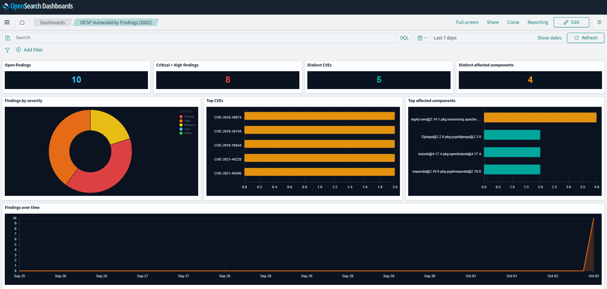
Task: Open the filter options funnel icon
Action: pyautogui.click(x=7, y=50)
